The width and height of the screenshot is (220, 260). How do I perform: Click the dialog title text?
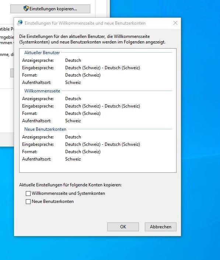point(85,23)
